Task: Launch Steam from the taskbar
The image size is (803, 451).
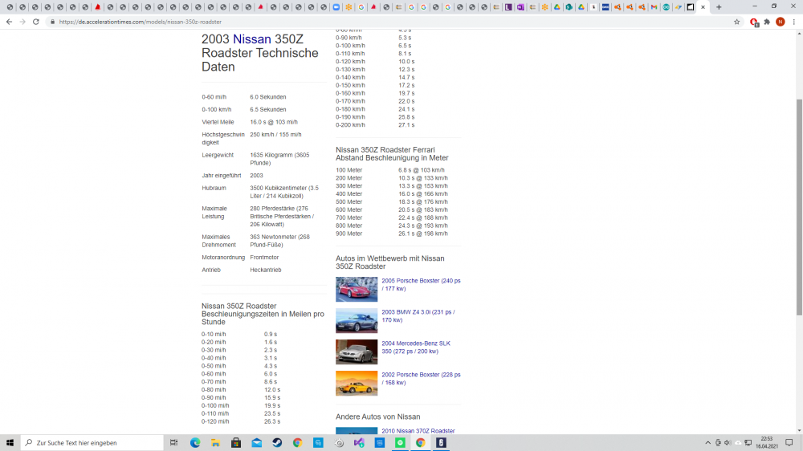Action: point(277,443)
